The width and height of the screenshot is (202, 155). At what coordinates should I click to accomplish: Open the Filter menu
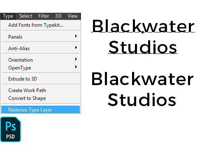pyautogui.click(x=44, y=16)
